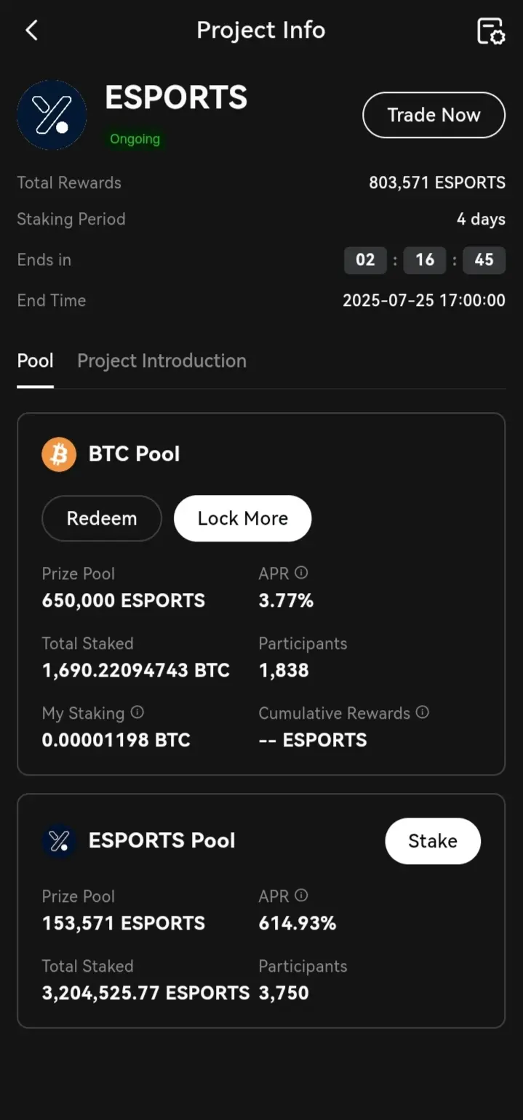The image size is (523, 1120).
Task: Select the Pool tab
Action: [x=36, y=361]
